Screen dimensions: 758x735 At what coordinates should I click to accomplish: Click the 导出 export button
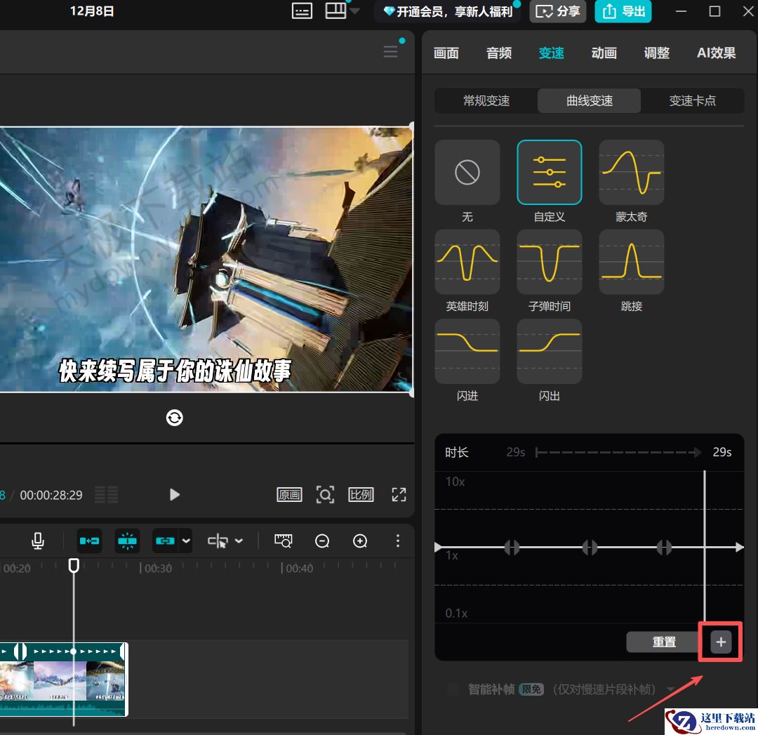[623, 11]
